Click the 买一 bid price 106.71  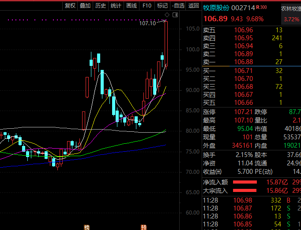243,70
